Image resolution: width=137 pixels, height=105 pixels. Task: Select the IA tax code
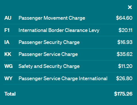7,42
